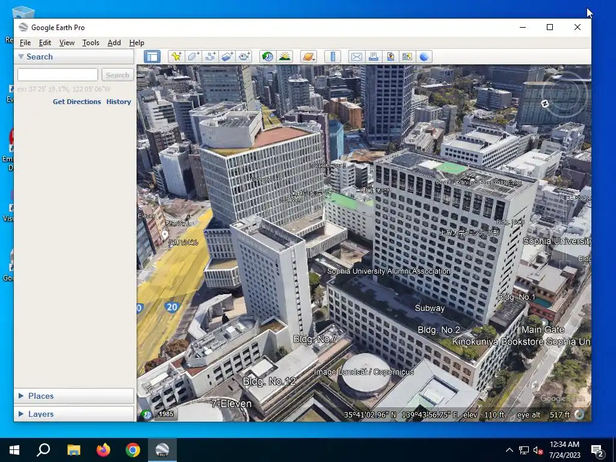Select the Main Gate map label
This screenshot has width=616, height=462.
pyautogui.click(x=543, y=330)
